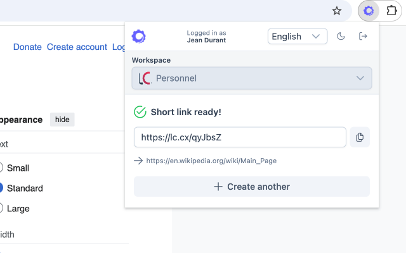406x253 pixels.
Task: Open the LinkCX extension toolbar icon
Action: pos(369,11)
